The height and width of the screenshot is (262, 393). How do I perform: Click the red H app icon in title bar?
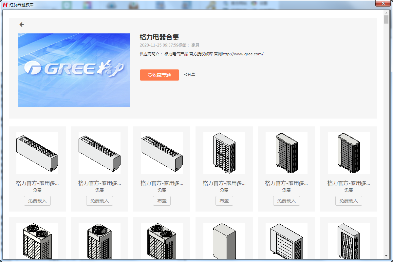pos(5,5)
